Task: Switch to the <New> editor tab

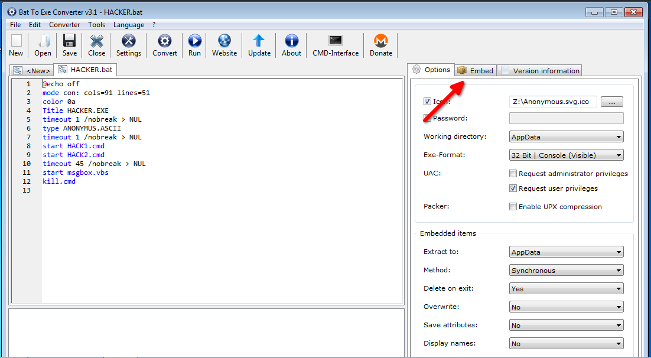Action: pos(32,71)
